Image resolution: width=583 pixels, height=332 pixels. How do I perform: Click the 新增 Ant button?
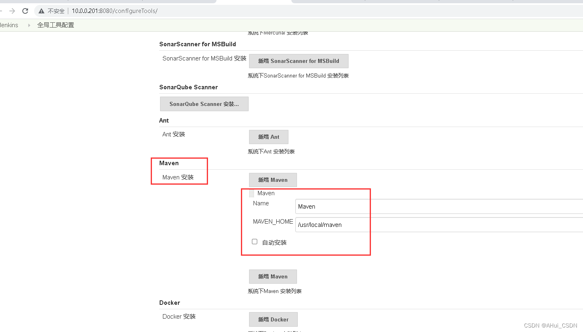[269, 137]
